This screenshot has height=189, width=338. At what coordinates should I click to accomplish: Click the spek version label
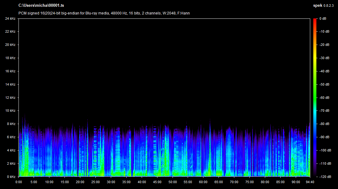(x=323, y=6)
